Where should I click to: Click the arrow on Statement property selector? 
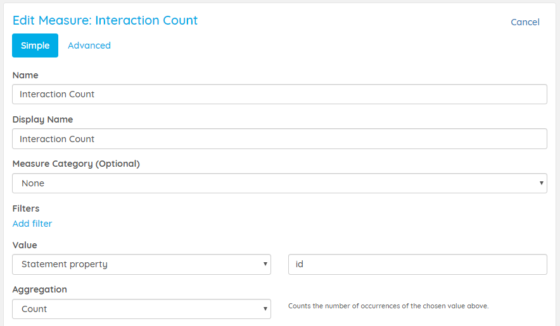tap(265, 264)
